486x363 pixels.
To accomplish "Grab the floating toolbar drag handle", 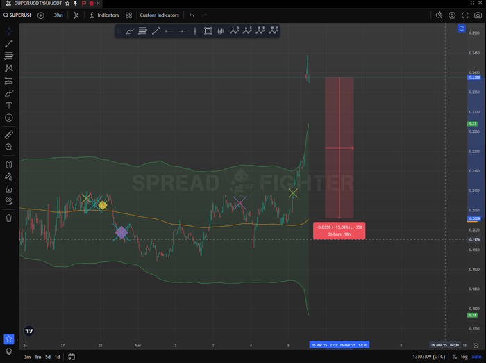I will pyautogui.click(x=119, y=31).
